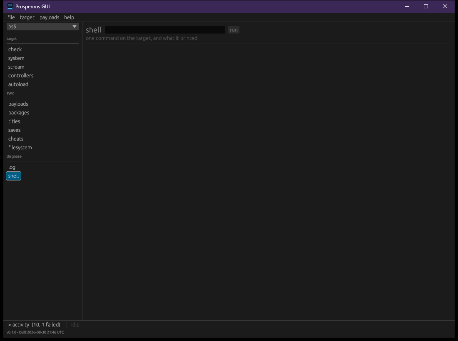
Task: Close the Prosperous GUI window
Action: point(445,6)
